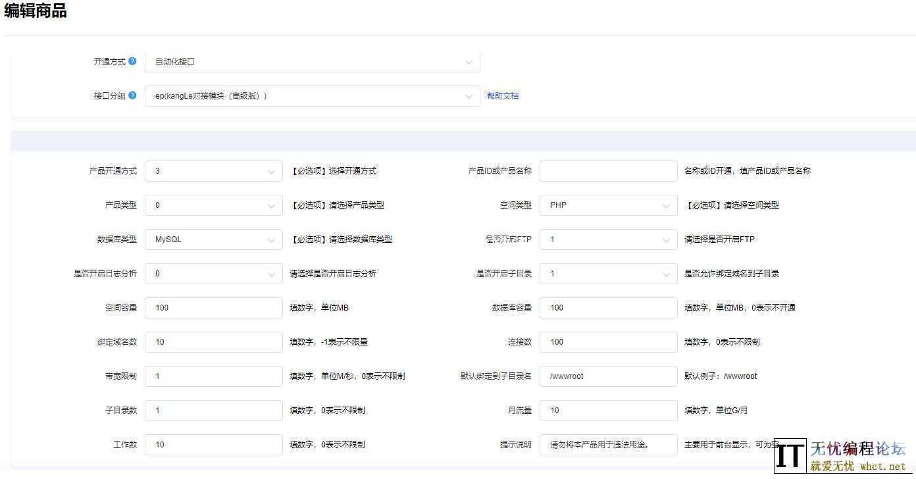Click the 绑定域名数 input field
Image resolution: width=916 pixels, height=479 pixels.
coord(213,342)
